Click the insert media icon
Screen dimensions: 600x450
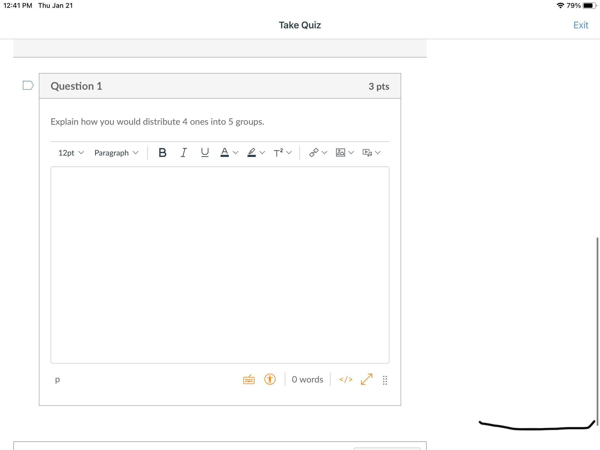(x=367, y=152)
